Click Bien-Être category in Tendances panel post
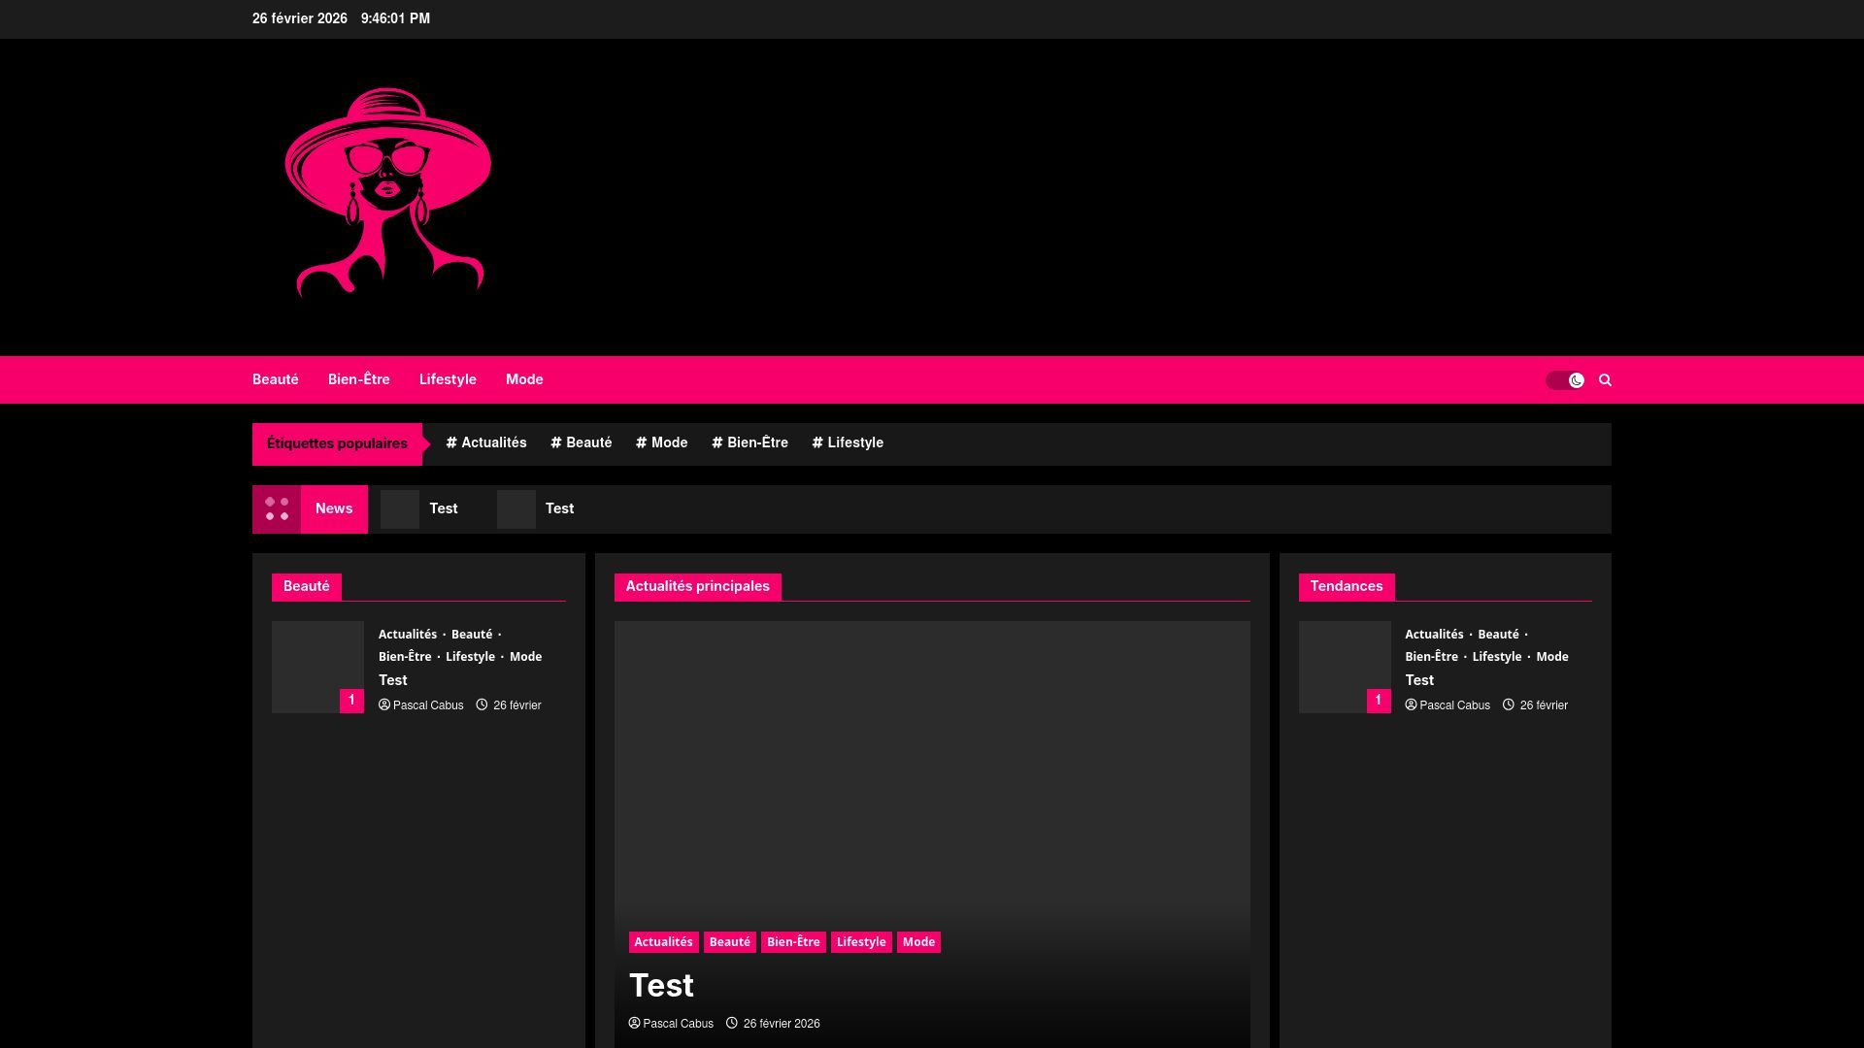 tap(1432, 657)
